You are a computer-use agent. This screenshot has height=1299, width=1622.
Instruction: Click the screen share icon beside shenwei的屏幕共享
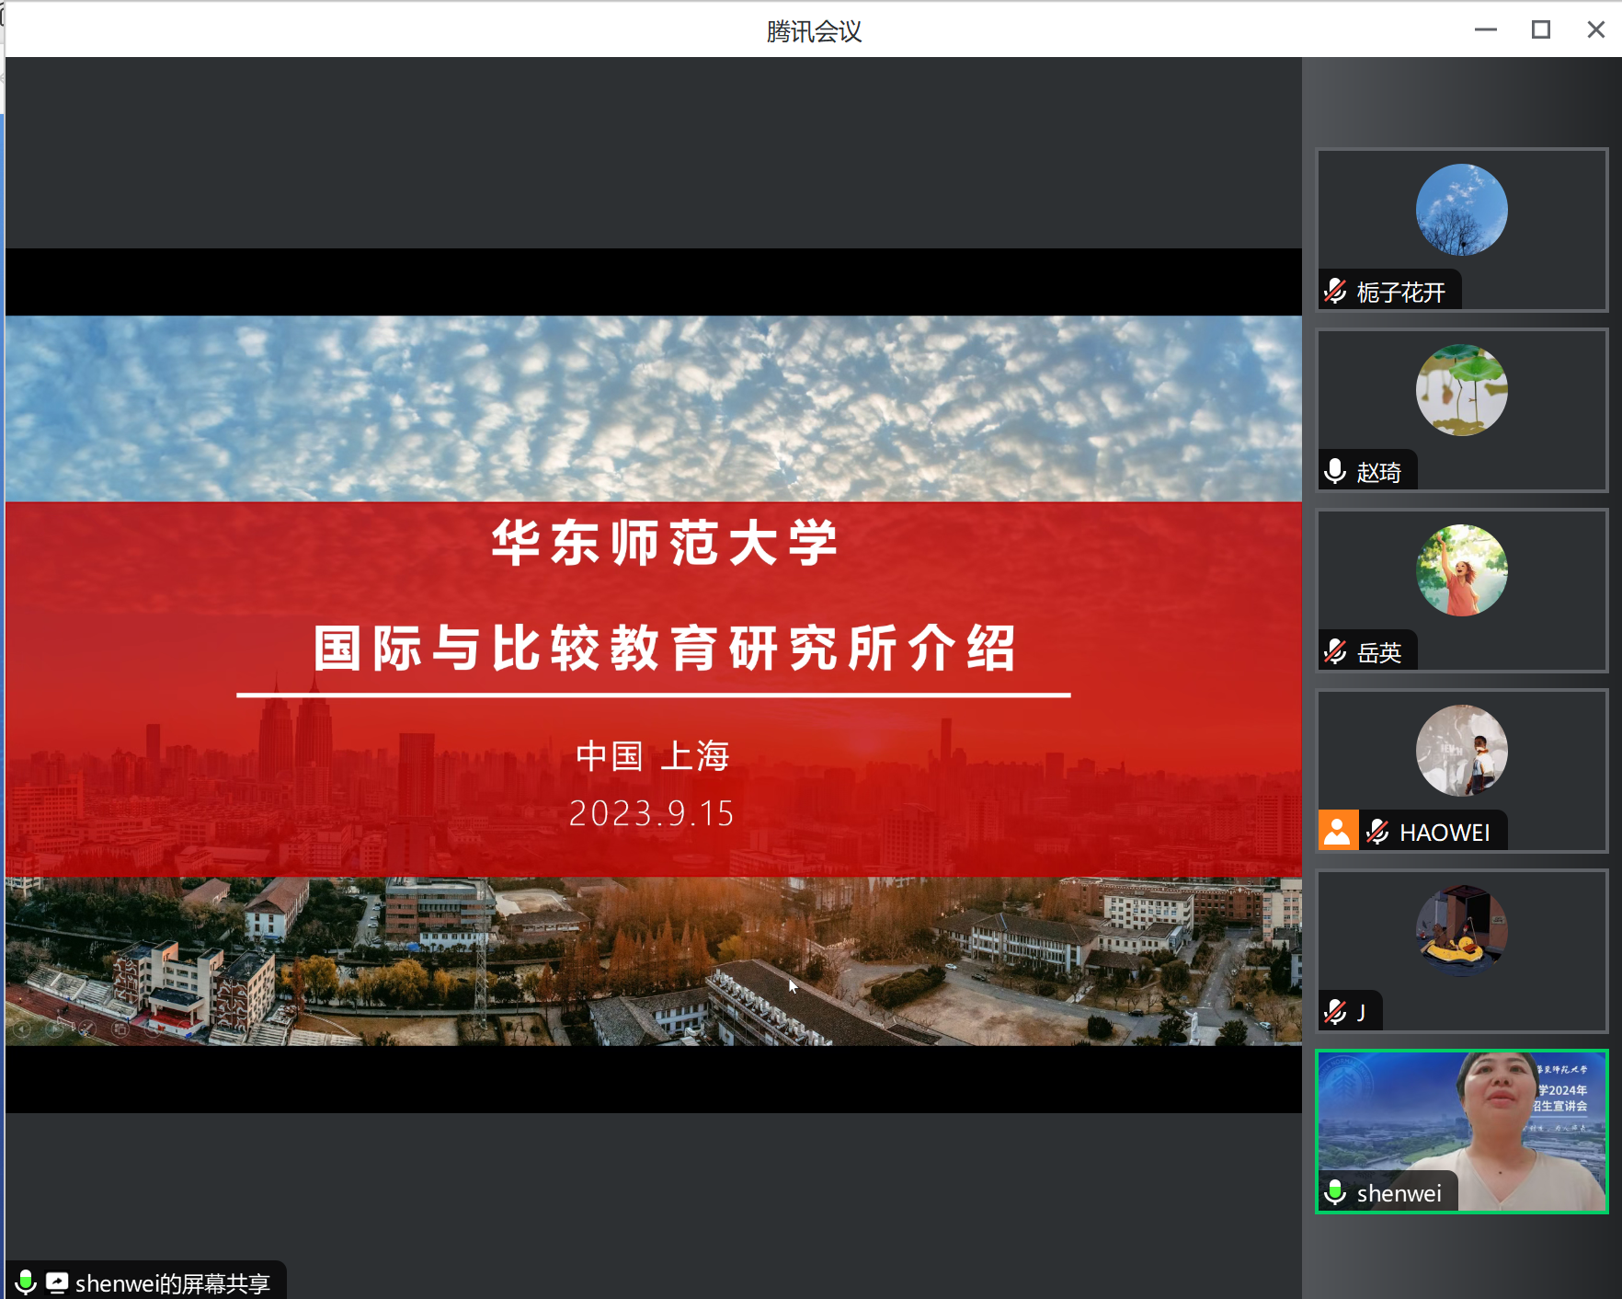pyautogui.click(x=57, y=1282)
